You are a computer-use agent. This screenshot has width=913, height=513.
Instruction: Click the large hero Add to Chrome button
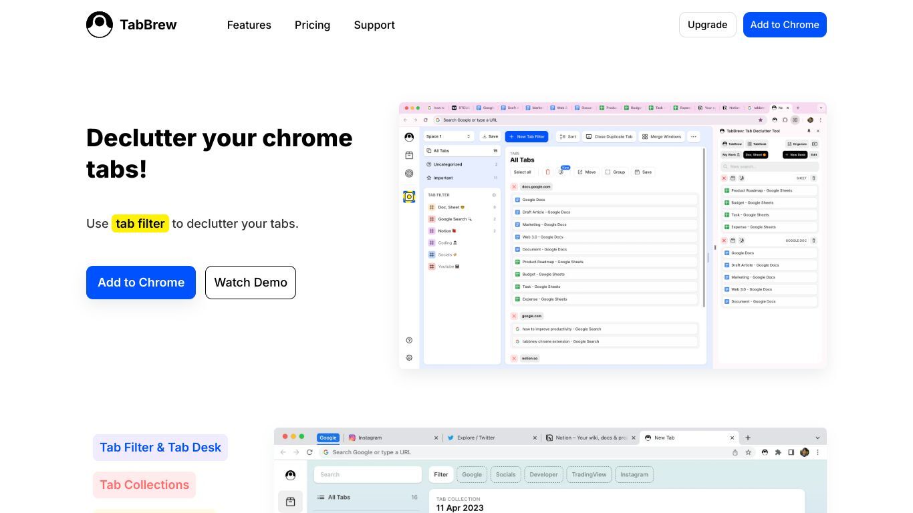click(x=141, y=283)
